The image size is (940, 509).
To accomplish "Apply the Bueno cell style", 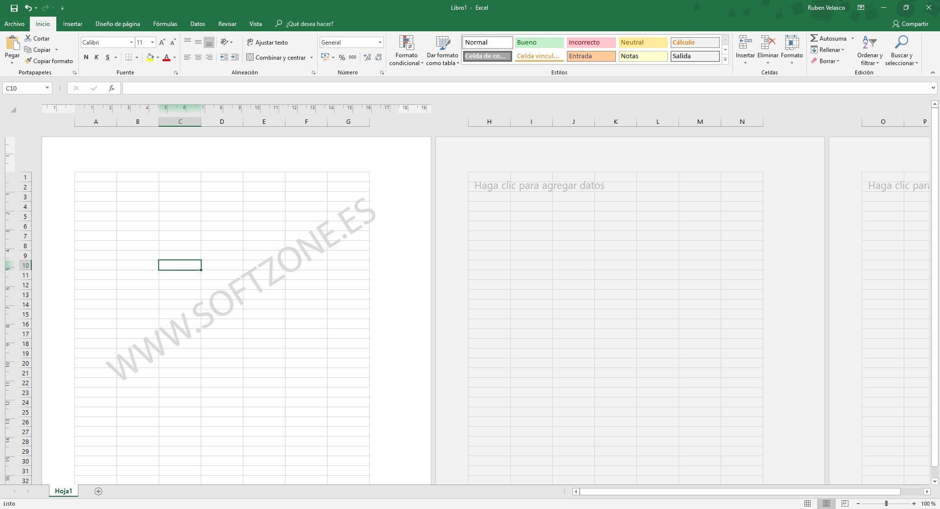I will pyautogui.click(x=539, y=43).
